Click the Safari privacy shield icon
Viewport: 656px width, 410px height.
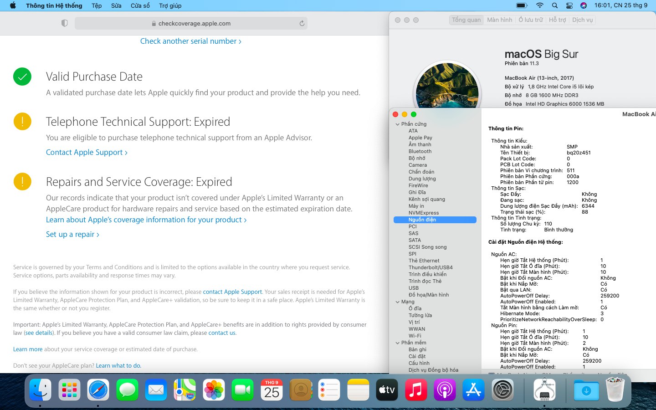[x=64, y=23]
